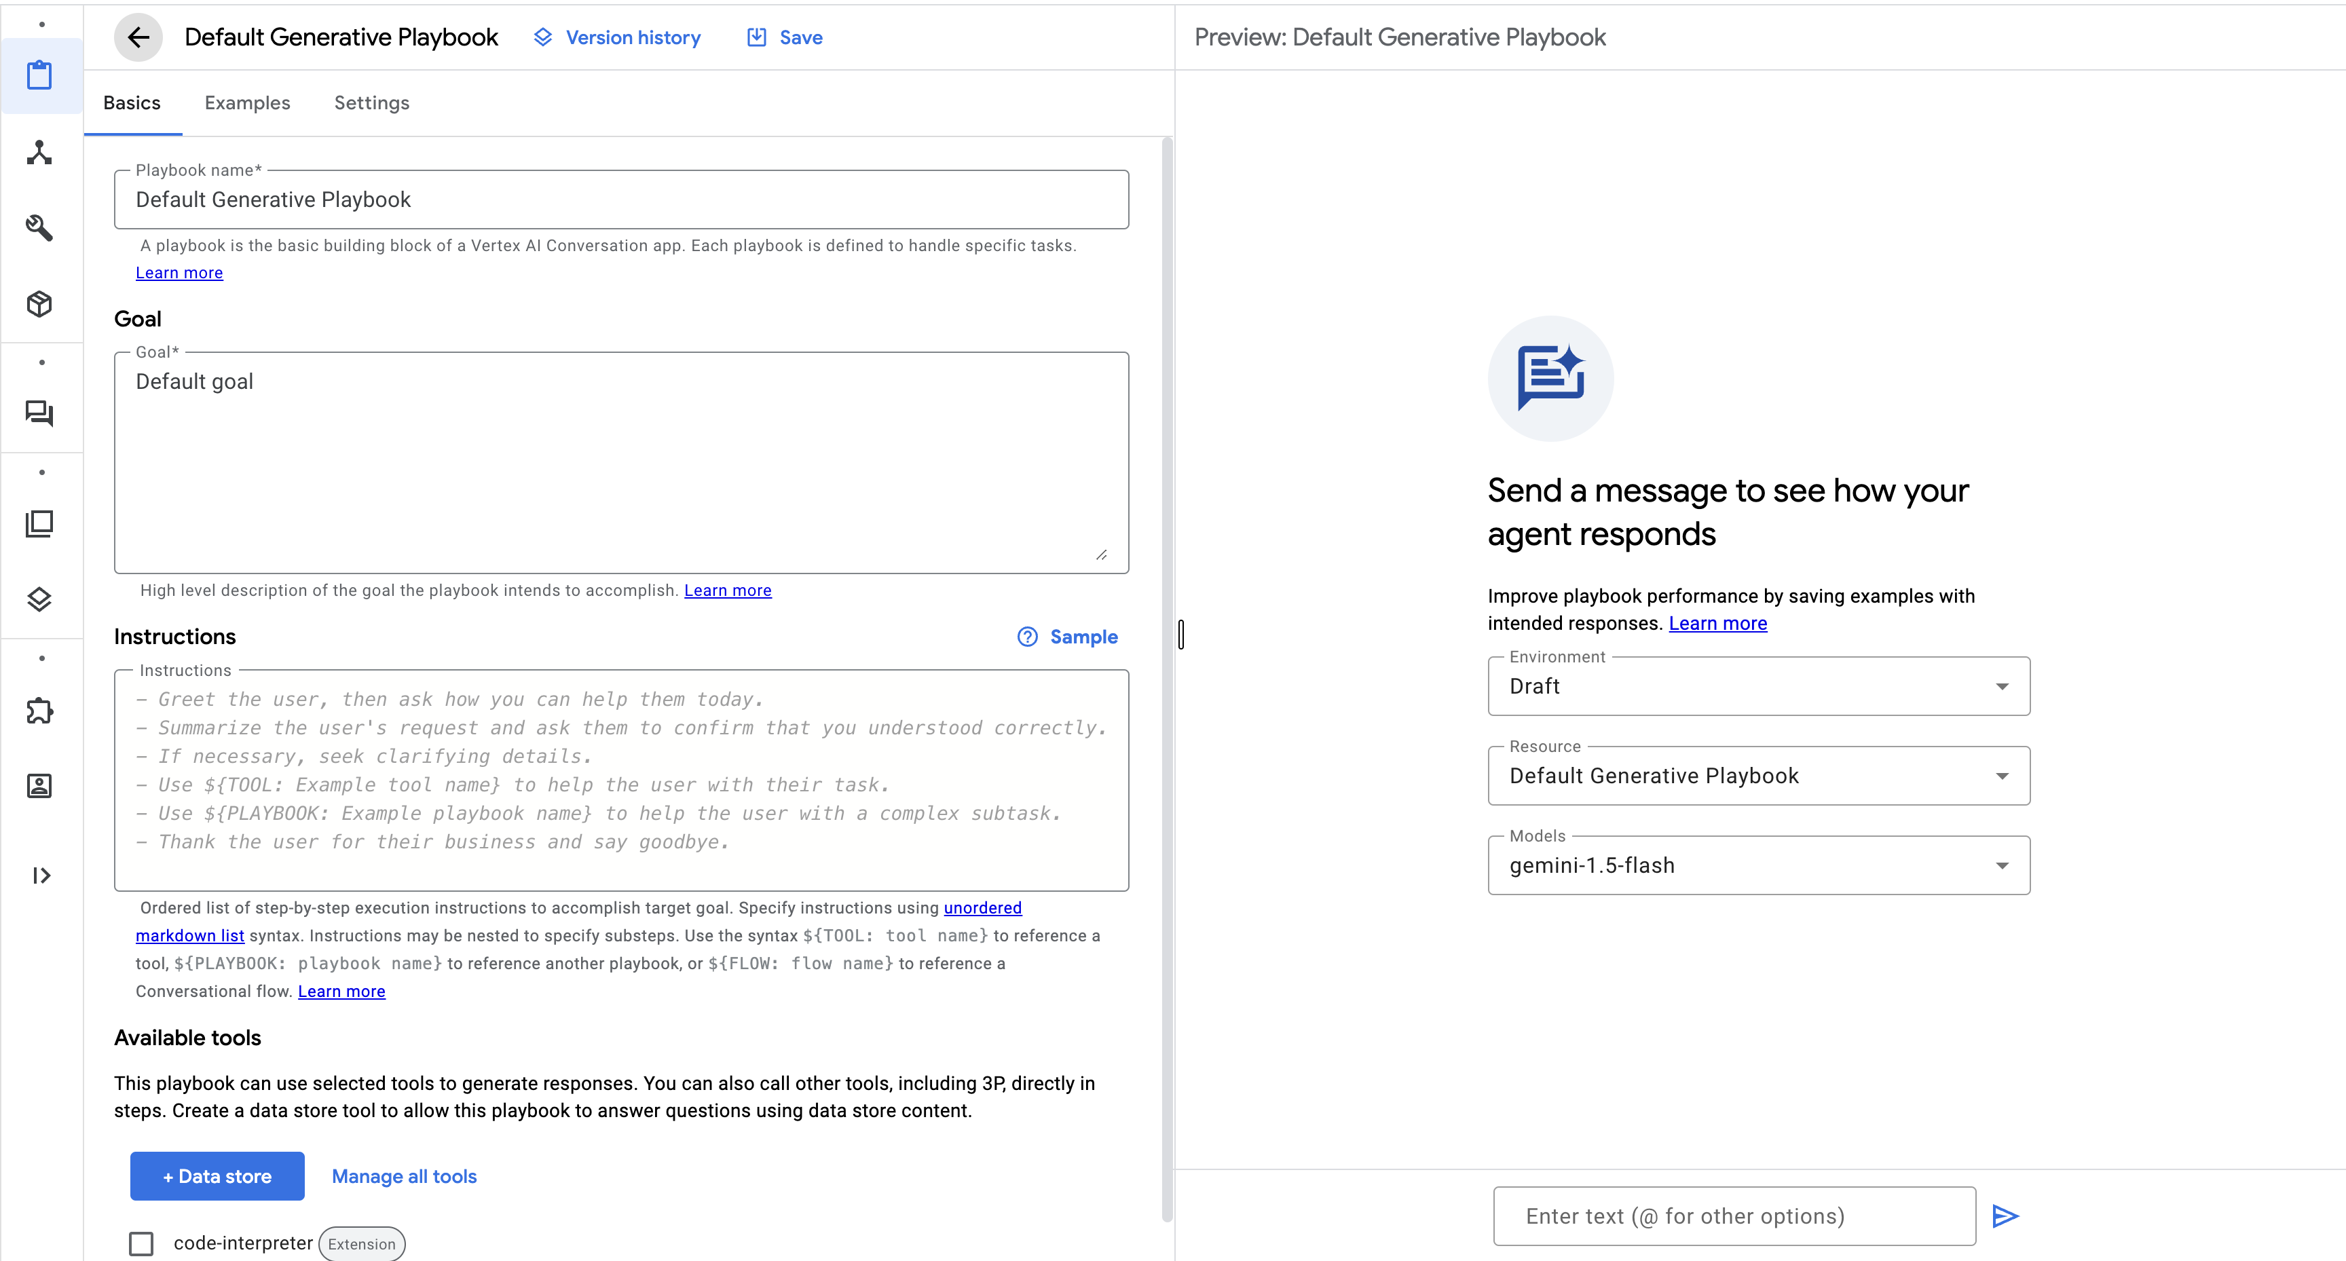This screenshot has width=2346, height=1261.
Task: Click the Enter text message input
Action: coord(1734,1216)
